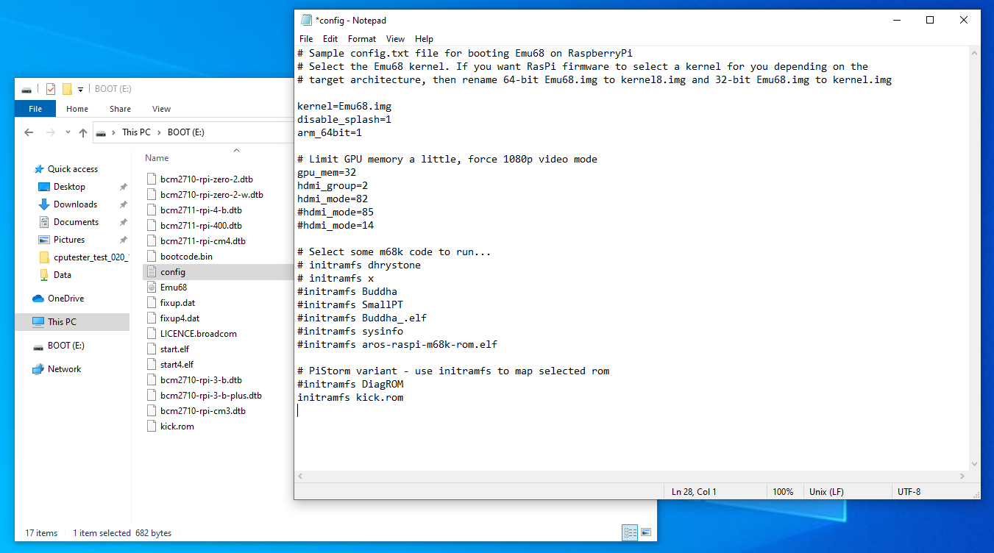Switch to details view layout toggle

(x=630, y=532)
